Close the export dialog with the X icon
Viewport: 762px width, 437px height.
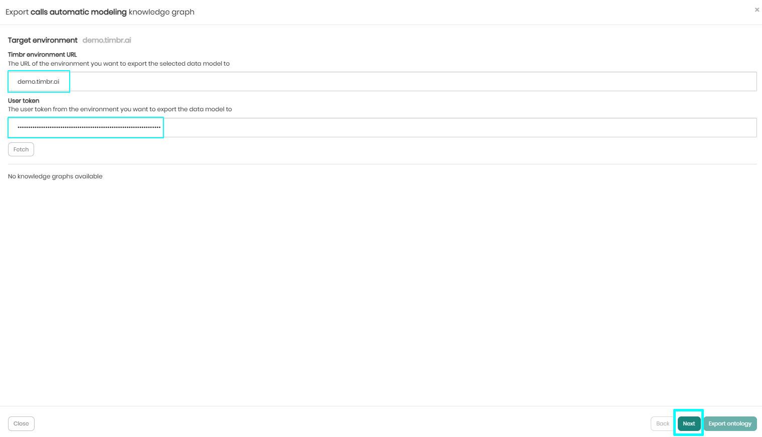coord(757,10)
